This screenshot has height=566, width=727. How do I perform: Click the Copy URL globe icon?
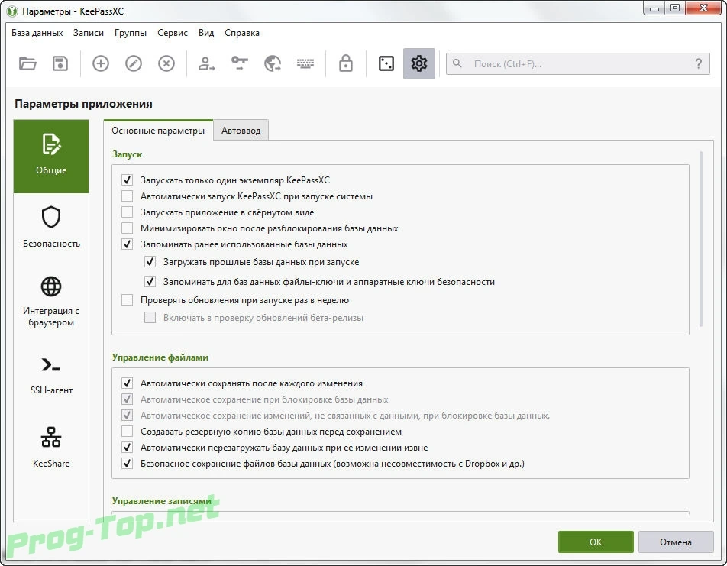(273, 63)
